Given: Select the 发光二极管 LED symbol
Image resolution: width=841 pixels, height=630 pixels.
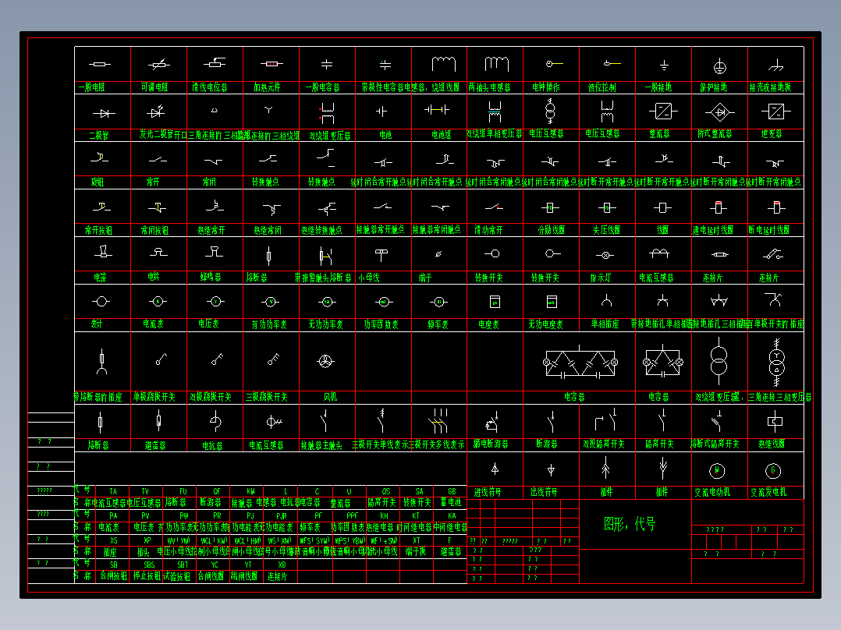Looking at the screenshot, I should (156, 111).
